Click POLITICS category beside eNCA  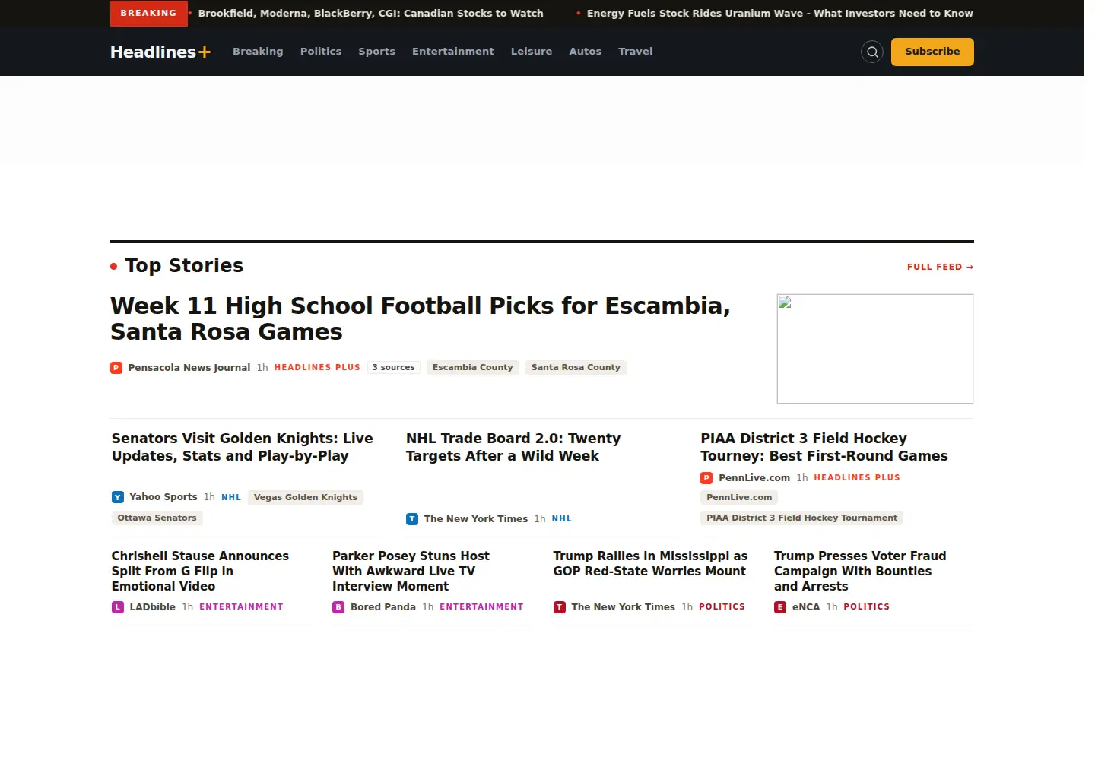click(866, 607)
